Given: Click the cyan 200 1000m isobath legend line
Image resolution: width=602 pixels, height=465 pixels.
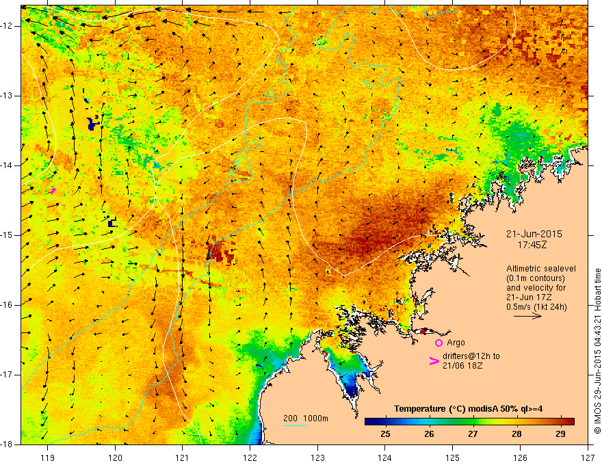Looking at the screenshot, I should 294,425.
